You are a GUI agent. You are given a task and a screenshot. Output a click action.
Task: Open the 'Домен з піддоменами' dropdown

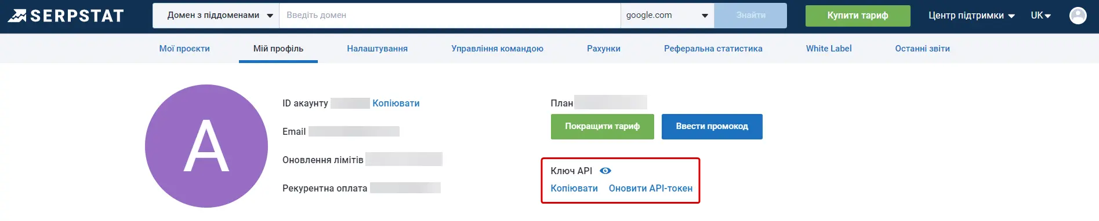coord(216,16)
